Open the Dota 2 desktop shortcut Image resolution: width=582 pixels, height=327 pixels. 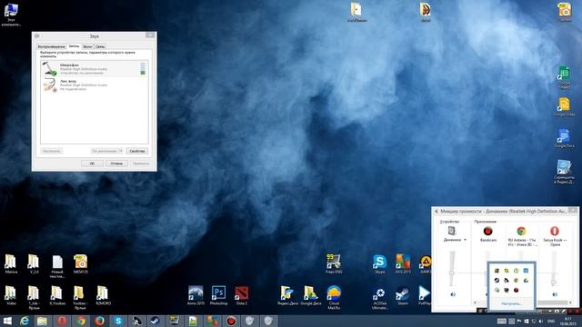[242, 295]
